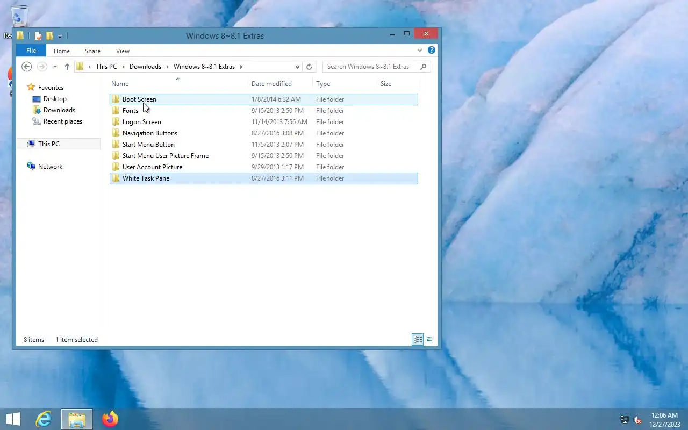This screenshot has width=688, height=430.
Task: Switch to the Share ribbon tab
Action: [x=92, y=51]
